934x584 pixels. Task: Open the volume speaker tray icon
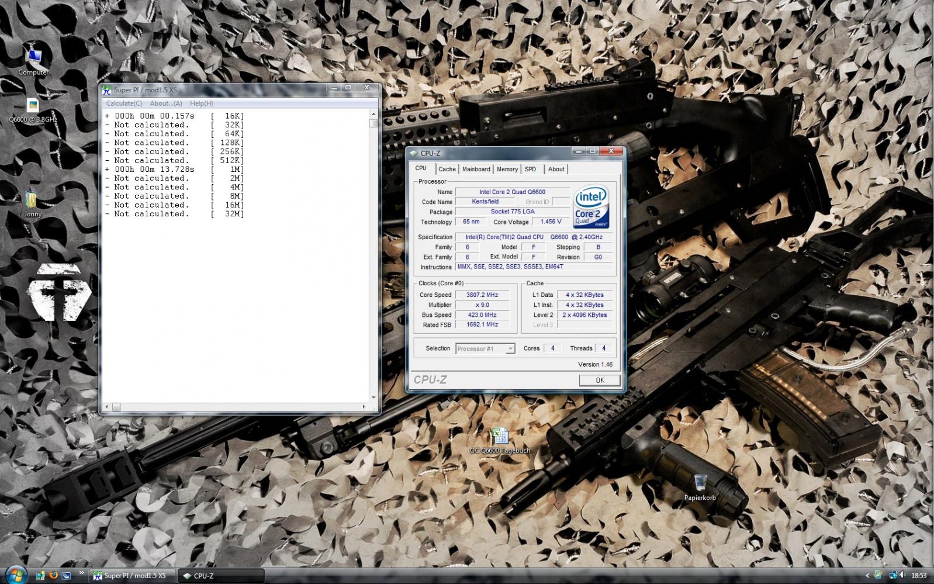click(x=903, y=575)
